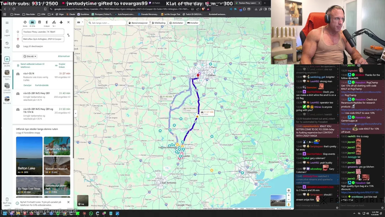Click the Travisso Pkwy starting point field
385x217 pixels.
[x=42, y=32]
